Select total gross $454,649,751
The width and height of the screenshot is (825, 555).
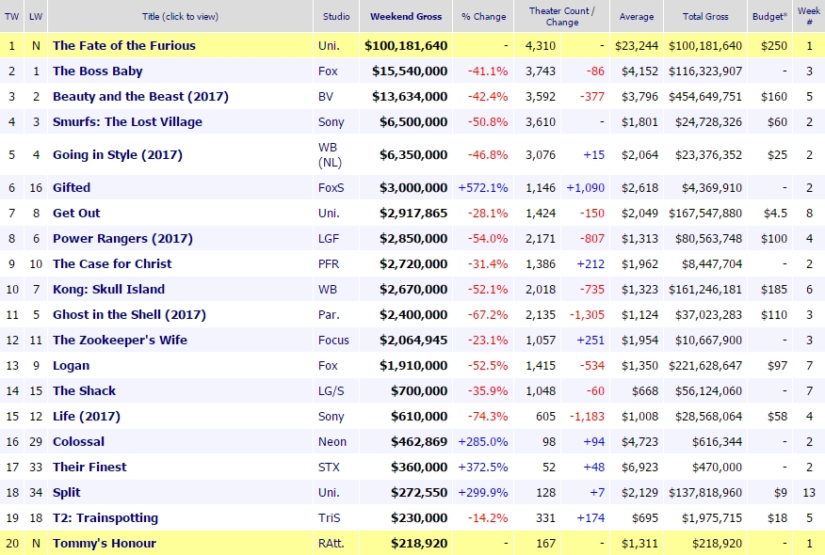pos(705,97)
